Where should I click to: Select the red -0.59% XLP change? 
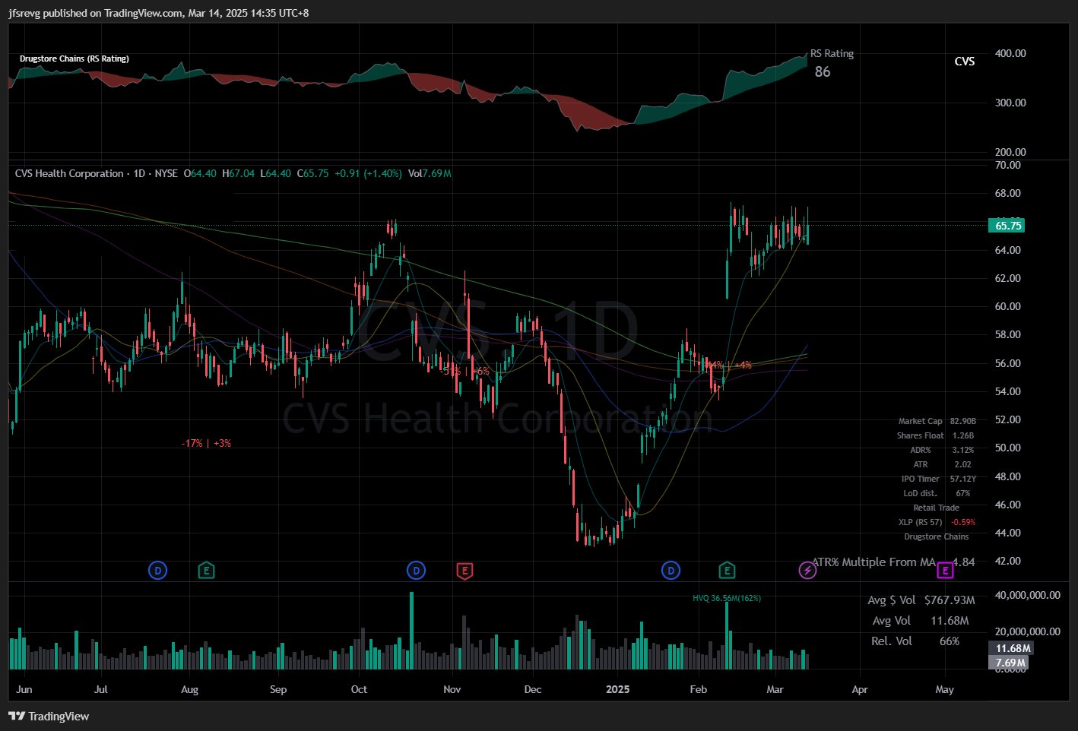coord(962,522)
